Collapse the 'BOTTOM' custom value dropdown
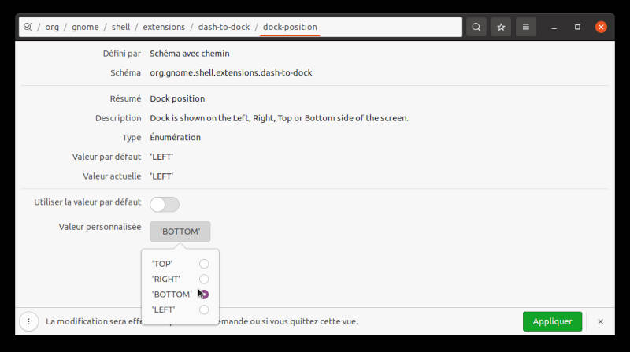 (x=180, y=232)
